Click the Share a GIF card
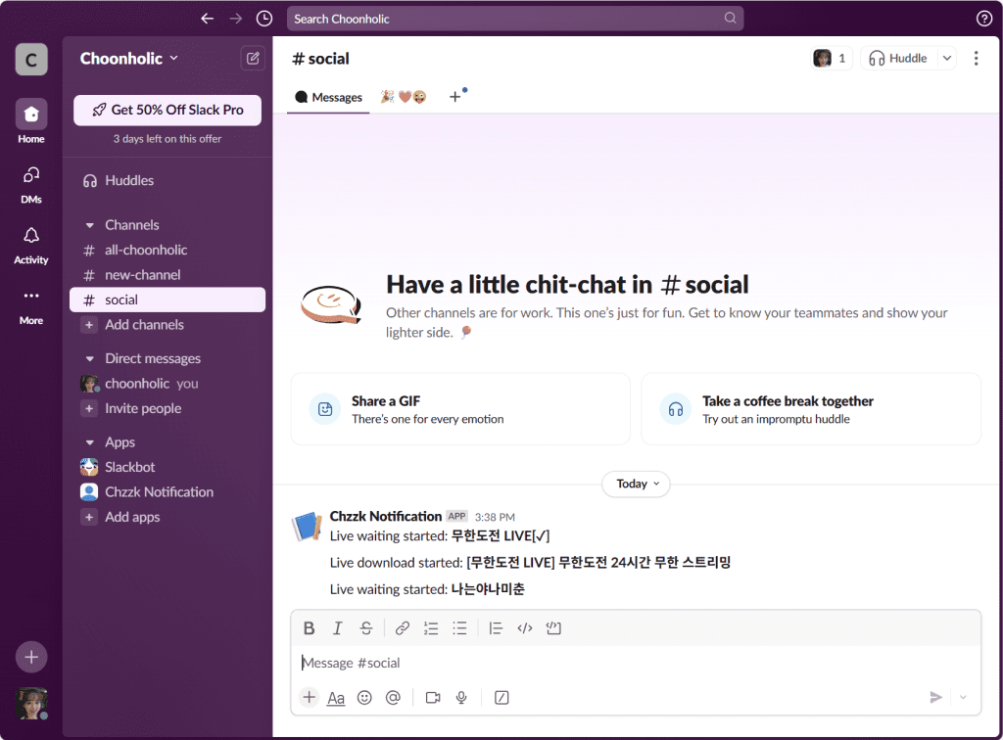Image resolution: width=1003 pixels, height=740 pixels. (x=460, y=409)
